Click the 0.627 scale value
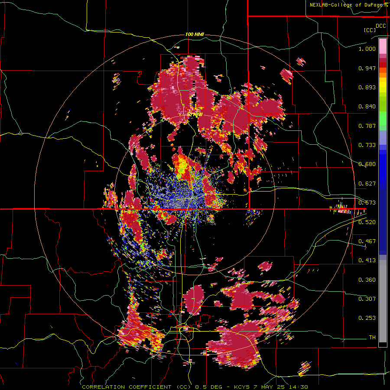Image resolution: width=390 pixels, height=390 pixels. point(367,184)
